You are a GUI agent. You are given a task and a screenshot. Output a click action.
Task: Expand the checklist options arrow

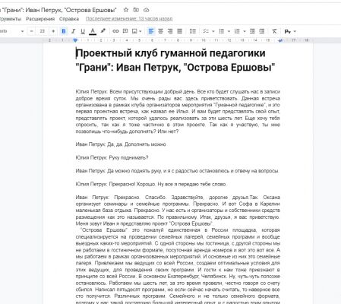pyautogui.click(x=213, y=31)
